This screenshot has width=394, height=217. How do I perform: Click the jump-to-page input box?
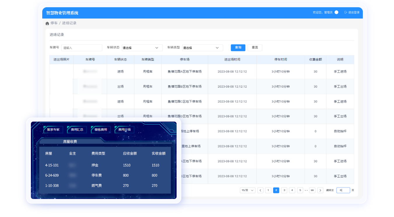pos(343,190)
